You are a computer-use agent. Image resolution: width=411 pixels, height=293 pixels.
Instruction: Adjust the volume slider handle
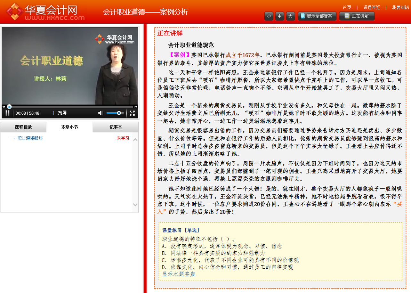(119, 113)
